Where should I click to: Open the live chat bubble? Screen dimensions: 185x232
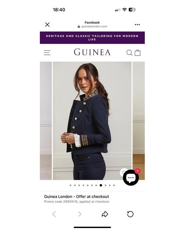pyautogui.click(x=131, y=177)
